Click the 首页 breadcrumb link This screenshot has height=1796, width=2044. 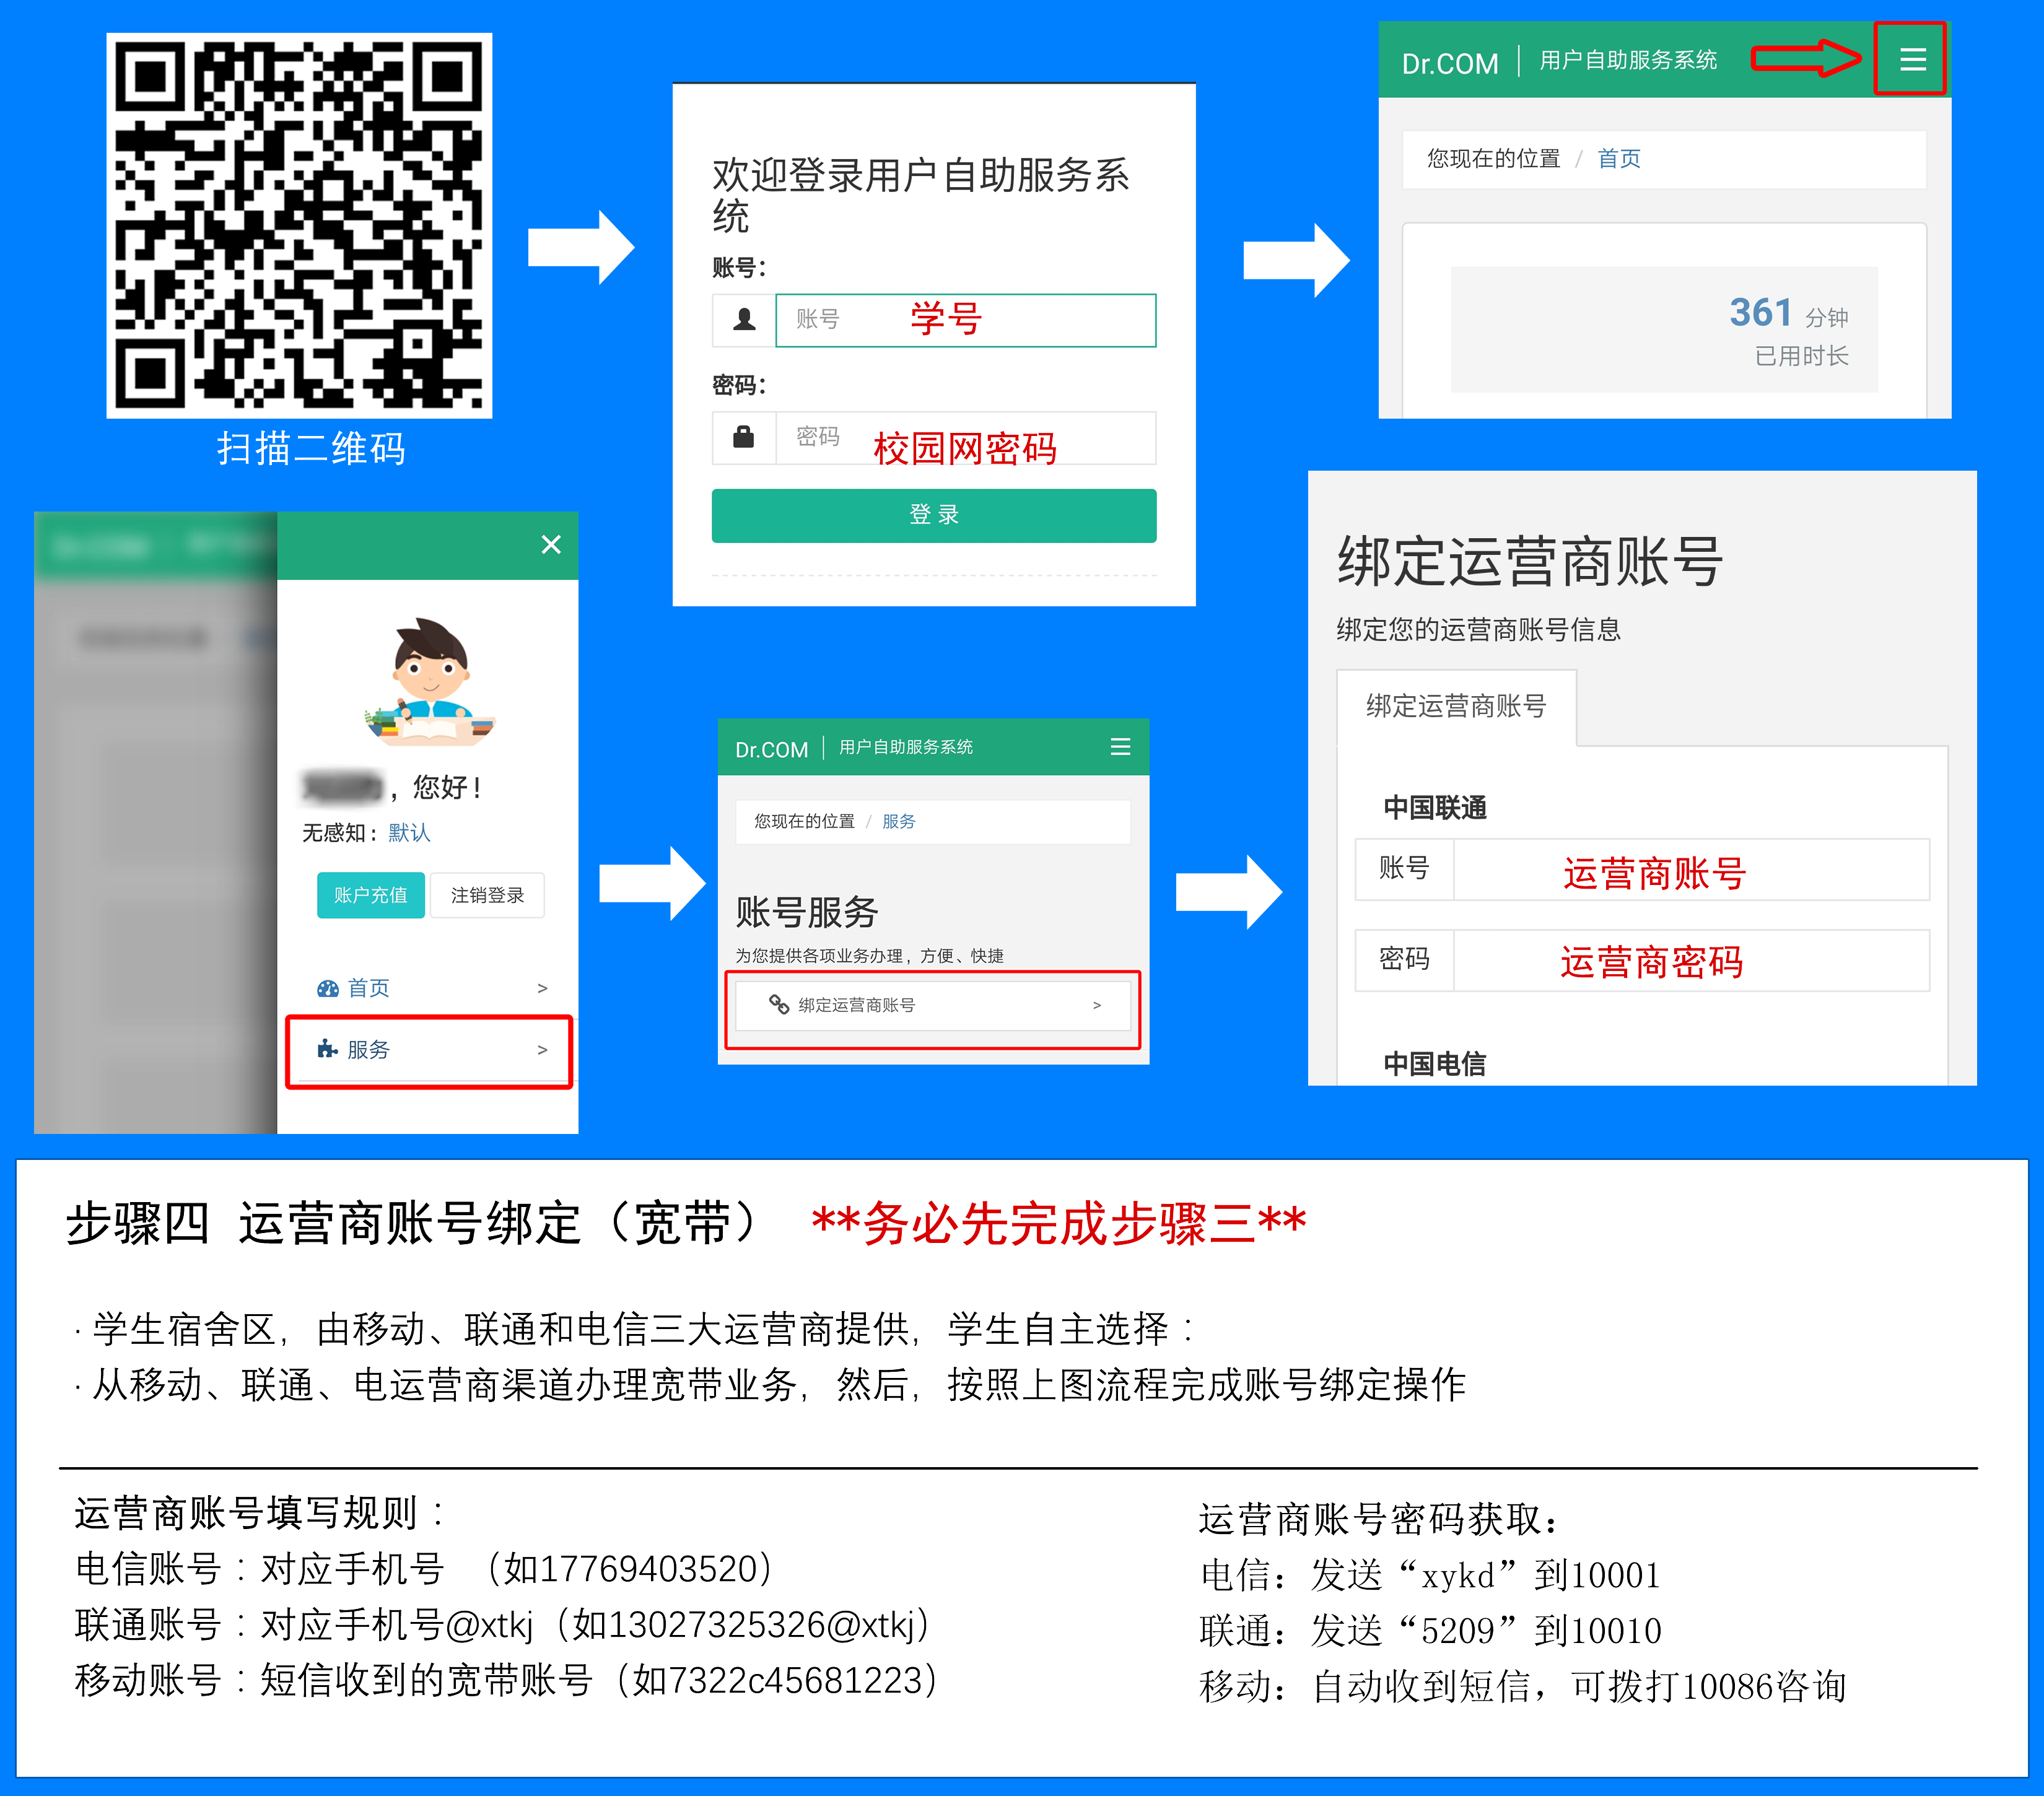click(x=1618, y=158)
